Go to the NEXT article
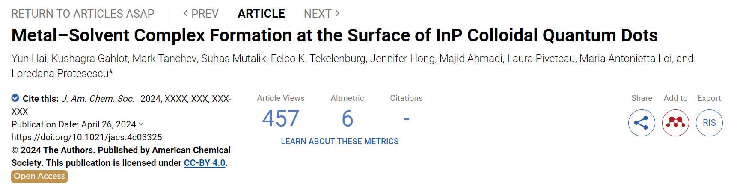Screen dimensions: 740x186 [x=322, y=14]
